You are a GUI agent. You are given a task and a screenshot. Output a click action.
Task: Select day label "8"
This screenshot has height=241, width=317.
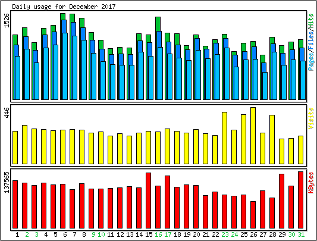click(84, 234)
